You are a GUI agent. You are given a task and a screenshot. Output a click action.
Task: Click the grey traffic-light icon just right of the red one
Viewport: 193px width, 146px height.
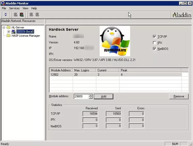(31, 15)
